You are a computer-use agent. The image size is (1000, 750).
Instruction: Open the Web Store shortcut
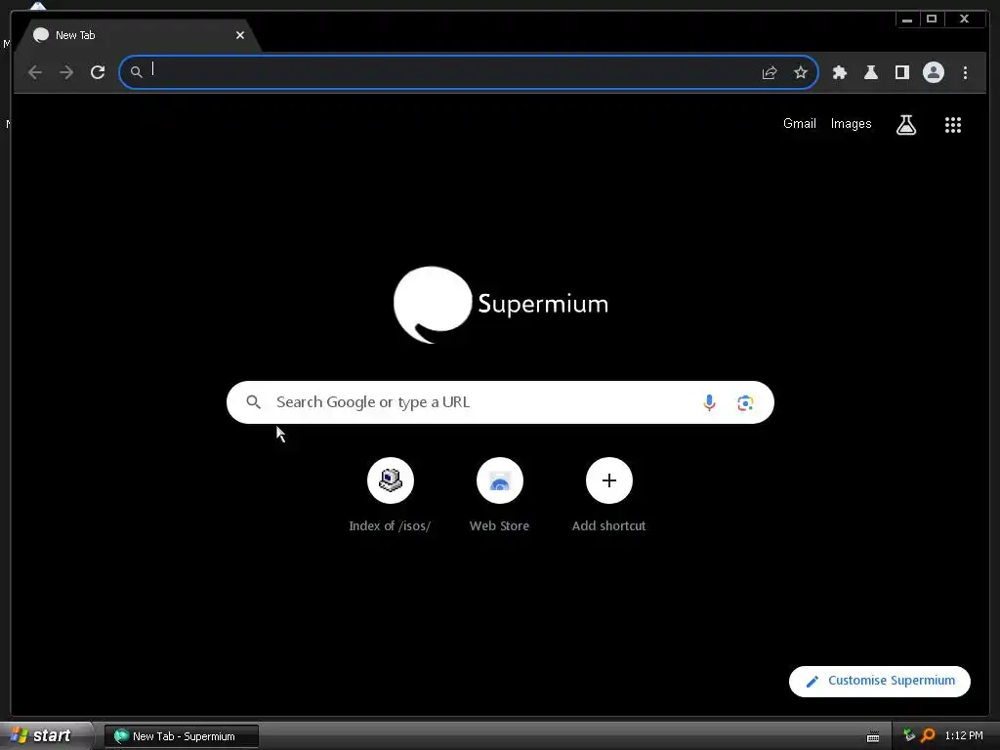[499, 495]
